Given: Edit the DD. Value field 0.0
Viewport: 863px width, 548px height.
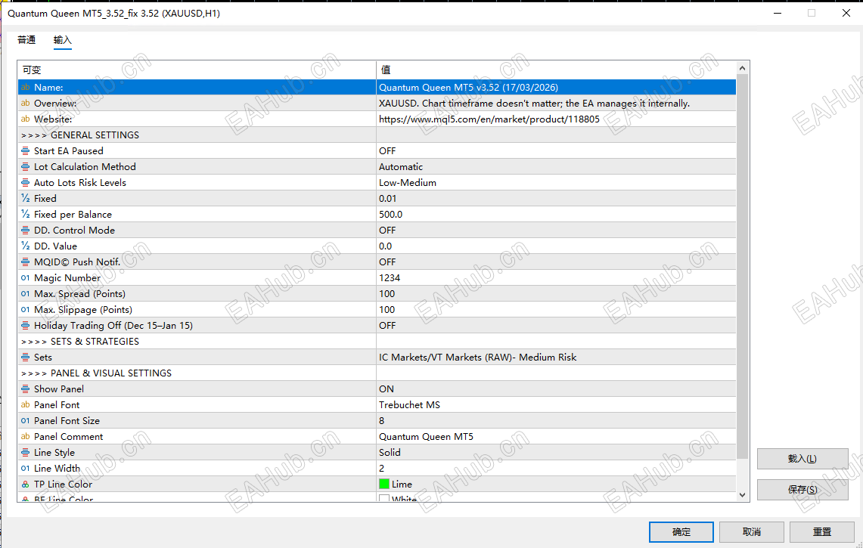Looking at the screenshot, I should pyautogui.click(x=556, y=246).
